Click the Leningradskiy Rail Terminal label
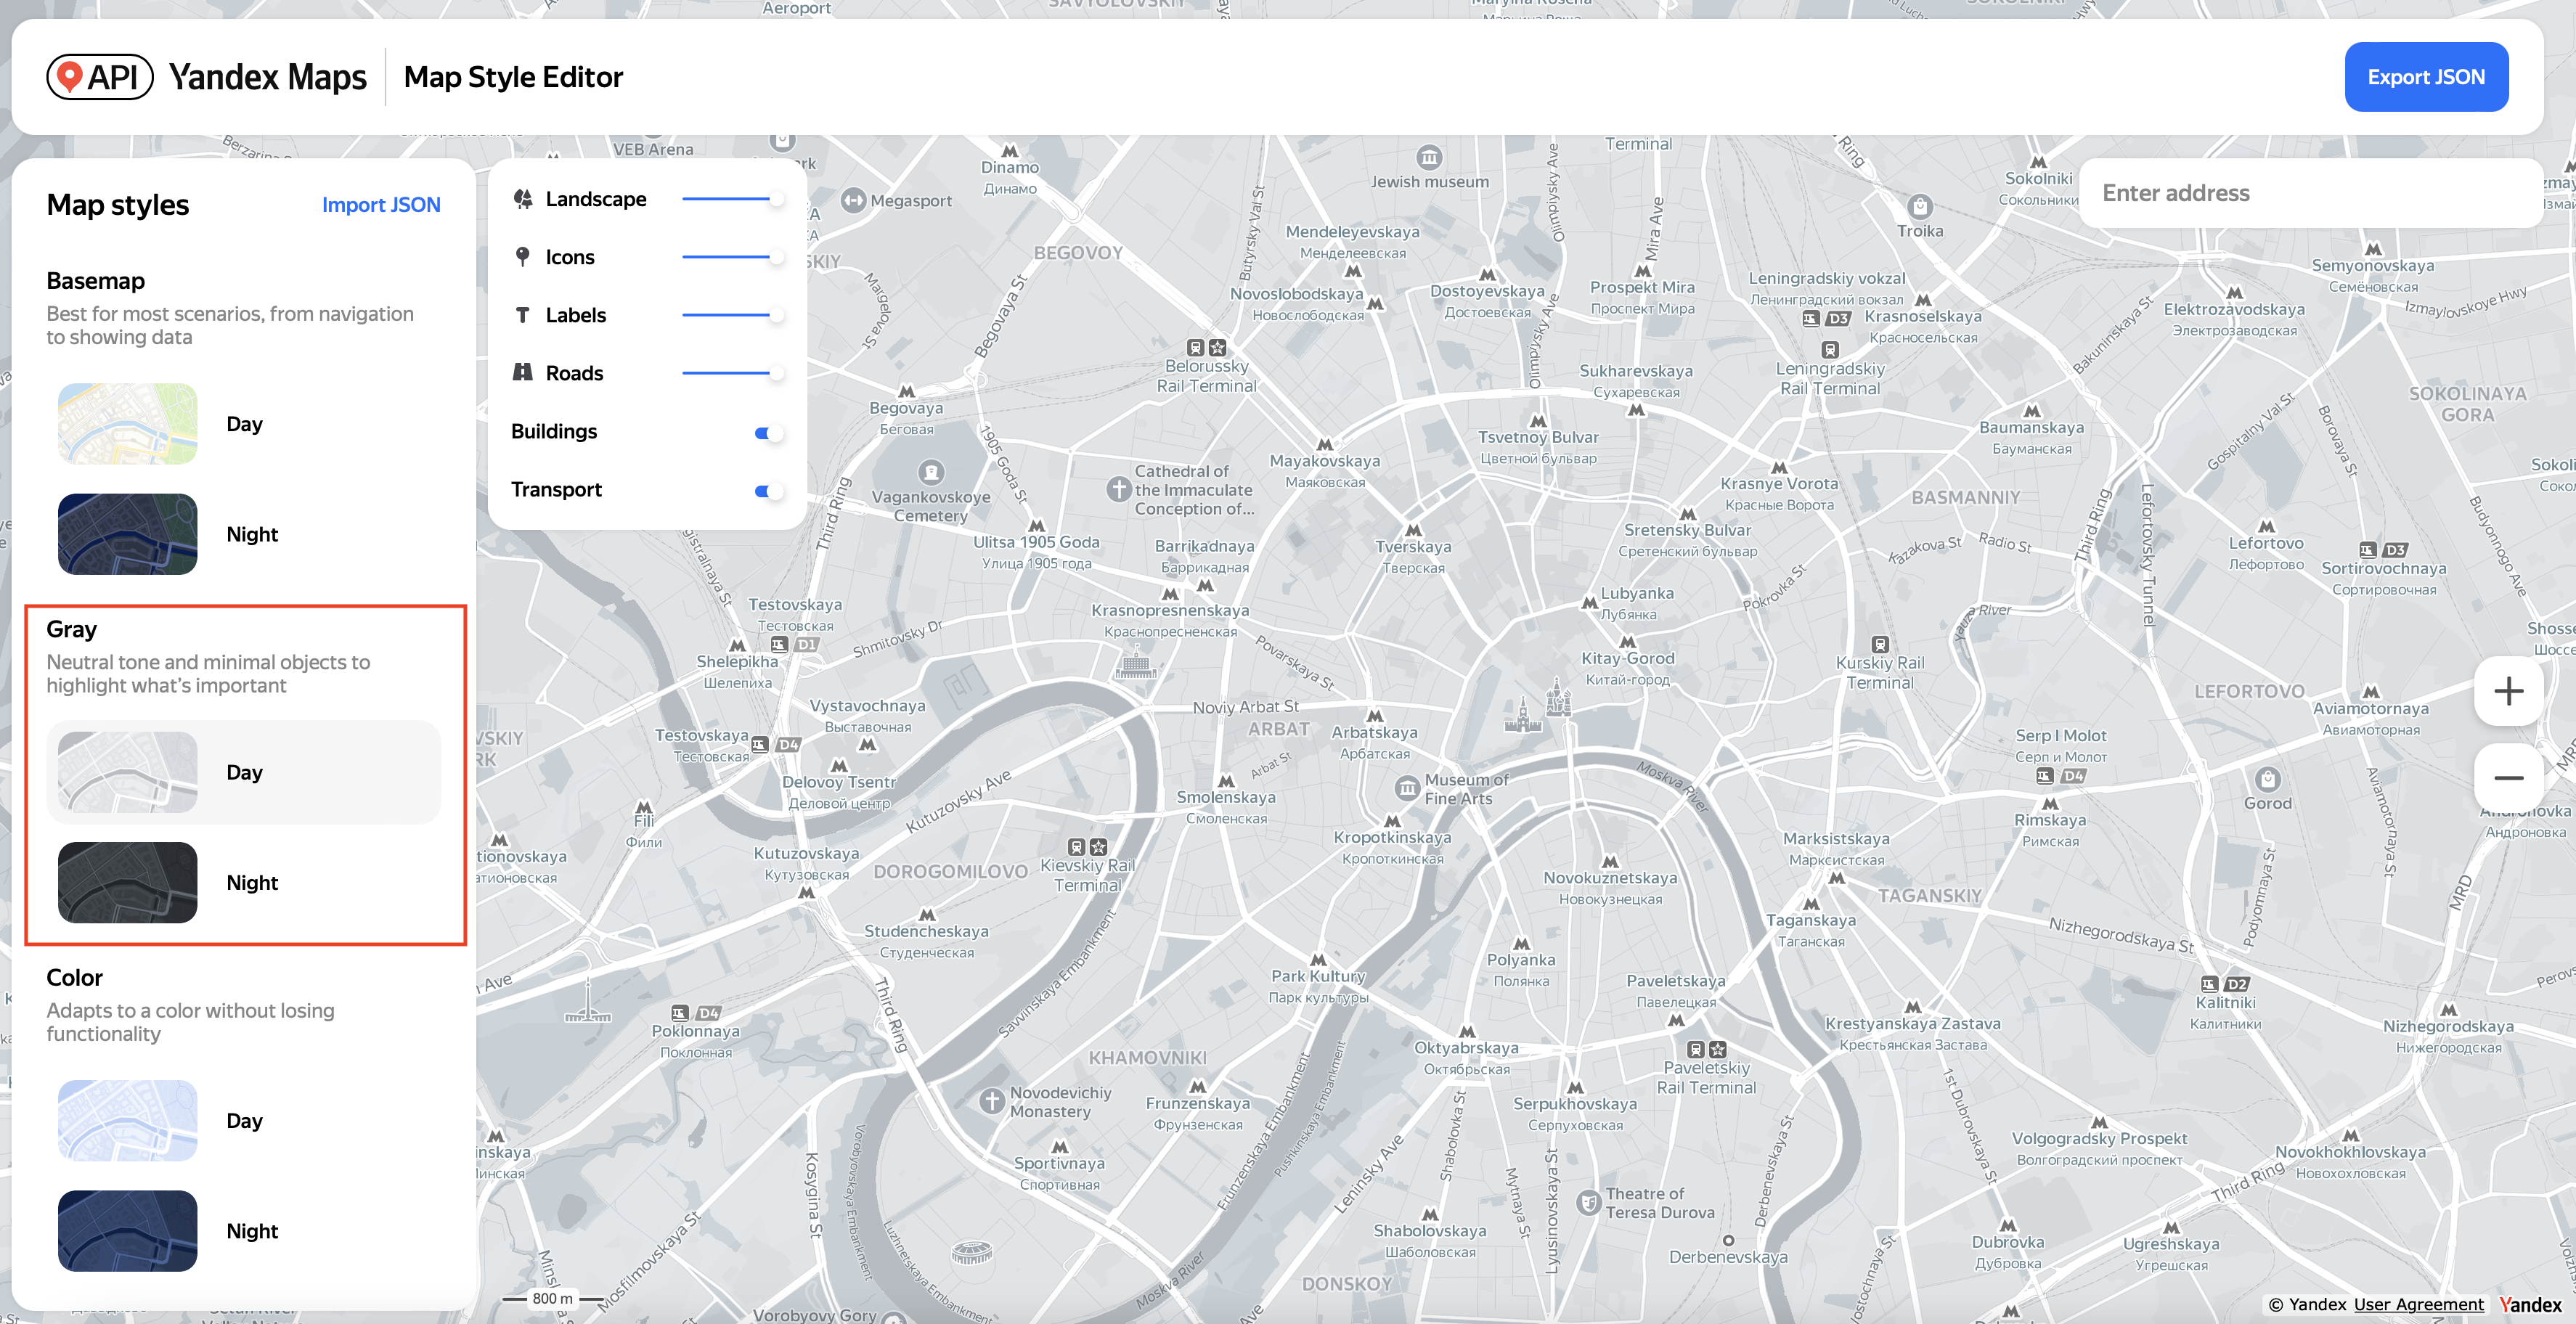 (1830, 378)
